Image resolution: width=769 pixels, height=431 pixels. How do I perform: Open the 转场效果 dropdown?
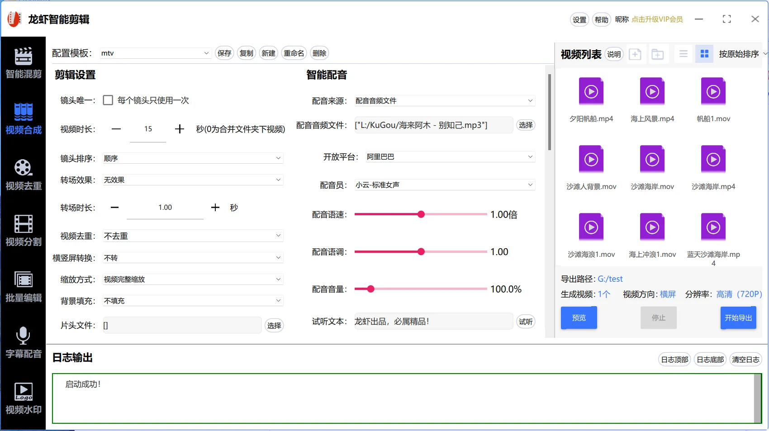click(x=193, y=180)
